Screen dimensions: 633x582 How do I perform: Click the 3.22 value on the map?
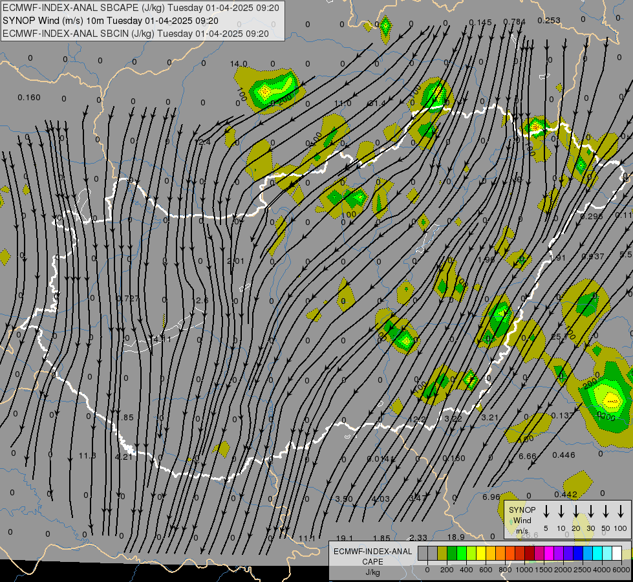coord(453,419)
